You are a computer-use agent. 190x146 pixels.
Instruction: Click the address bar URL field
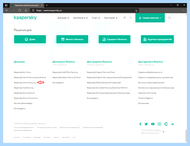[84, 10]
